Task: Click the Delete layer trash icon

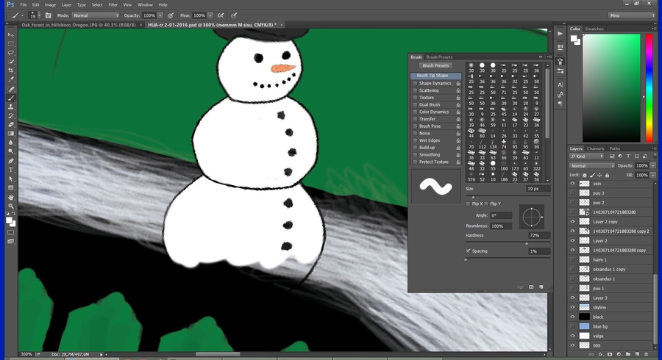Action: tap(647, 355)
